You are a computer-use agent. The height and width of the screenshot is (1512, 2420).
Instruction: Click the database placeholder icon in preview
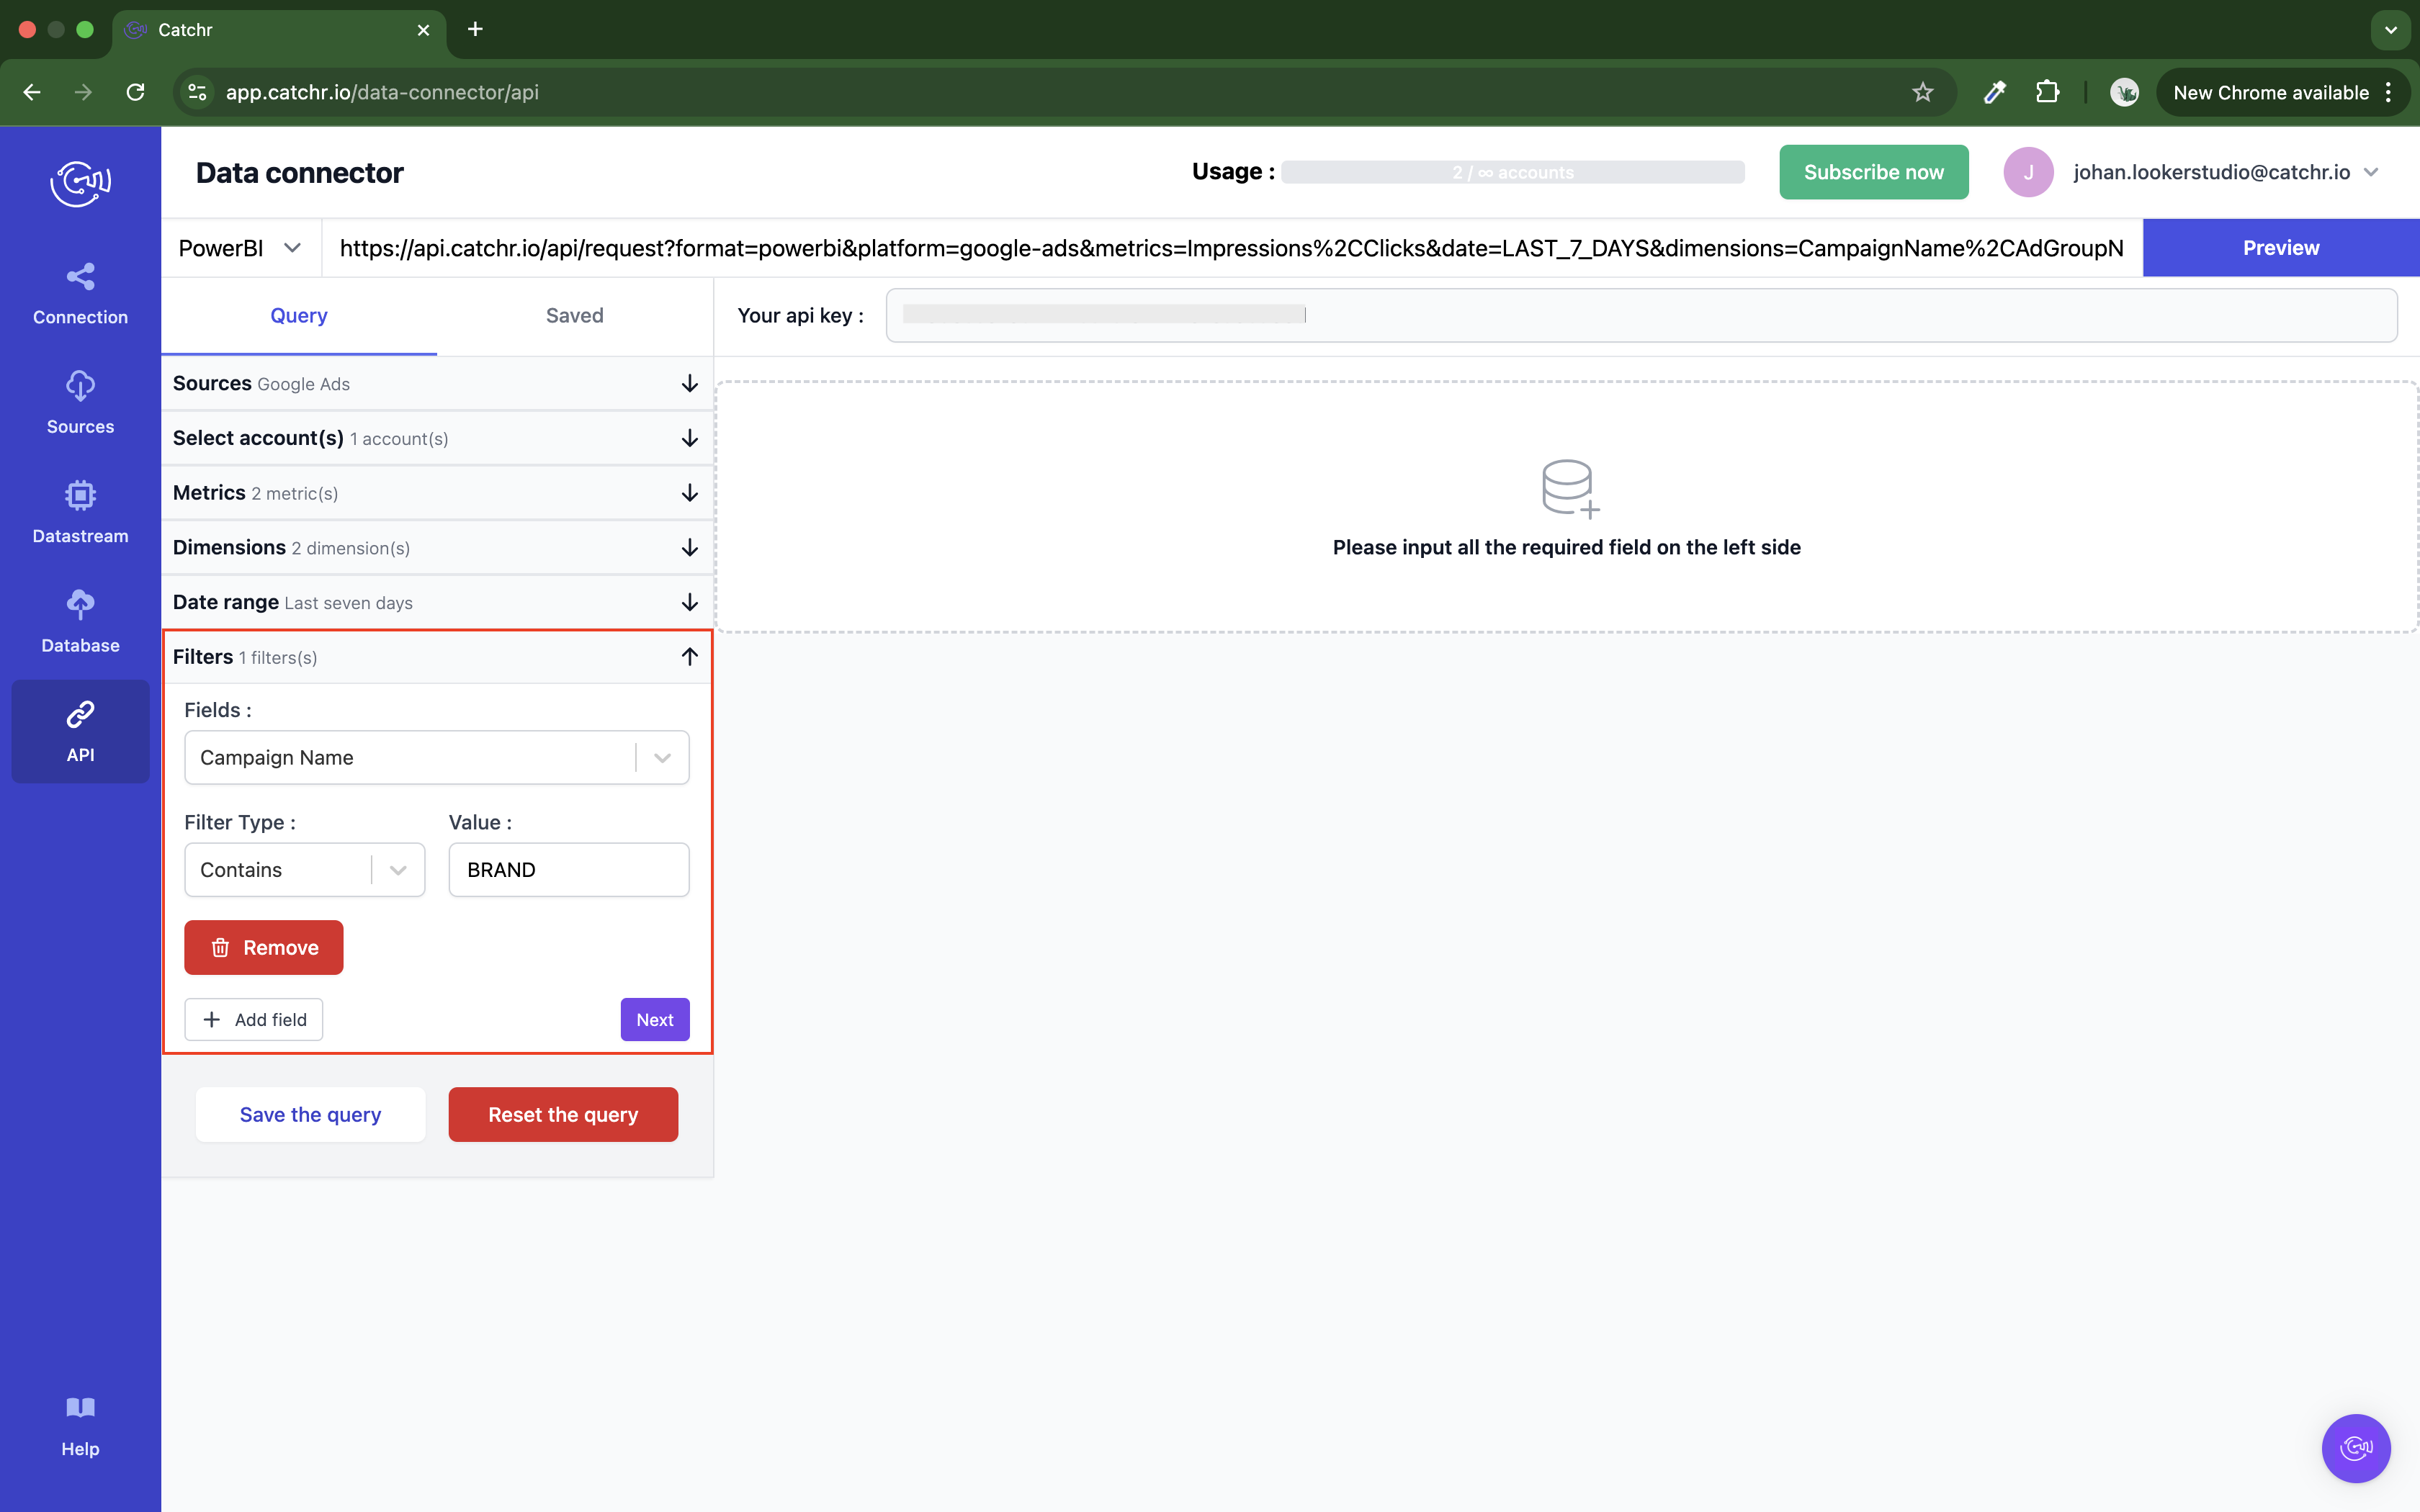click(x=1569, y=488)
